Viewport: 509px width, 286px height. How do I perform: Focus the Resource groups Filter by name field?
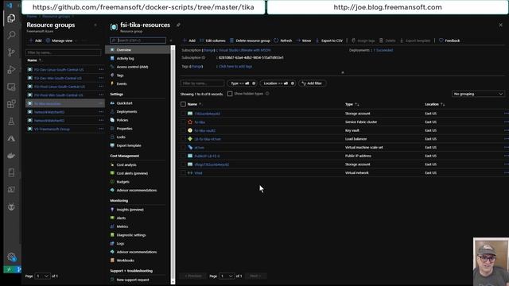coord(64,52)
